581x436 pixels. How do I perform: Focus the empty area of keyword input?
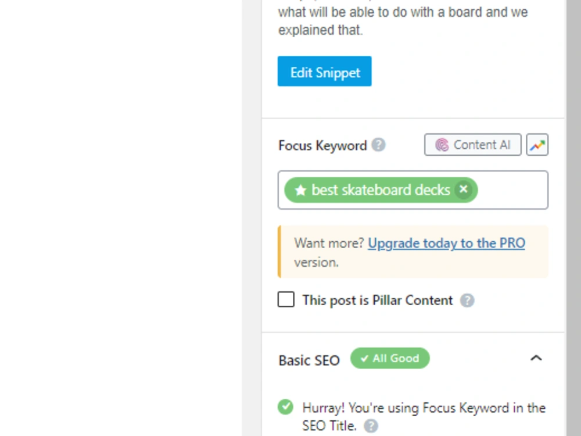[512, 190]
